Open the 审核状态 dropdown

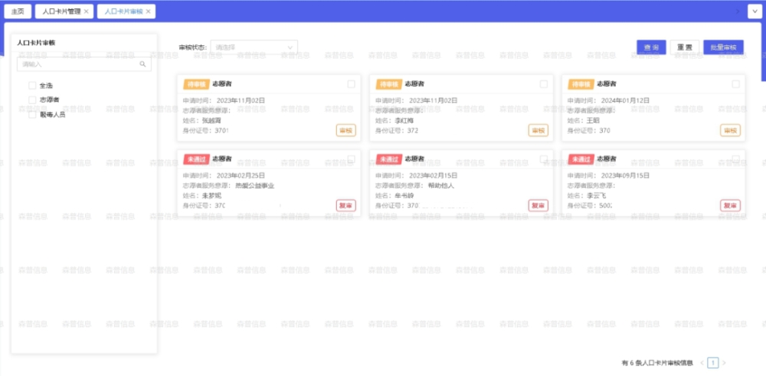click(254, 47)
